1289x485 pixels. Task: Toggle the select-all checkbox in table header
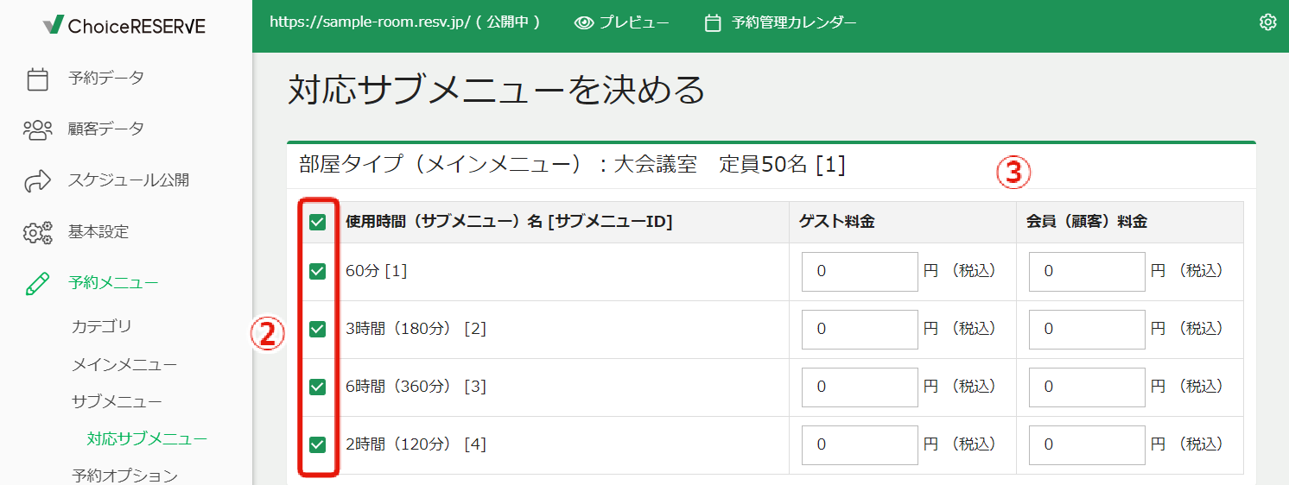318,223
